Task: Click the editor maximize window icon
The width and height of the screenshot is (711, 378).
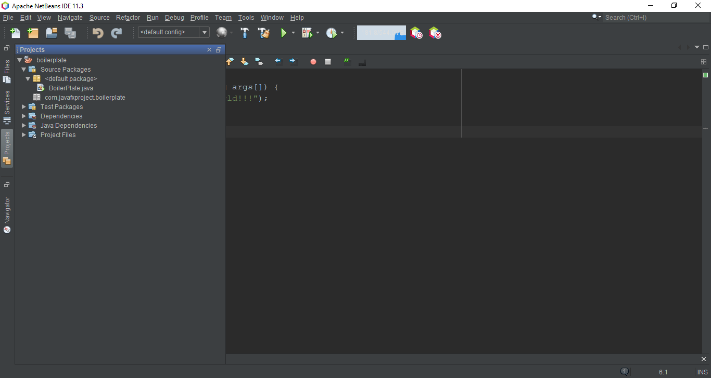Action: point(706,47)
